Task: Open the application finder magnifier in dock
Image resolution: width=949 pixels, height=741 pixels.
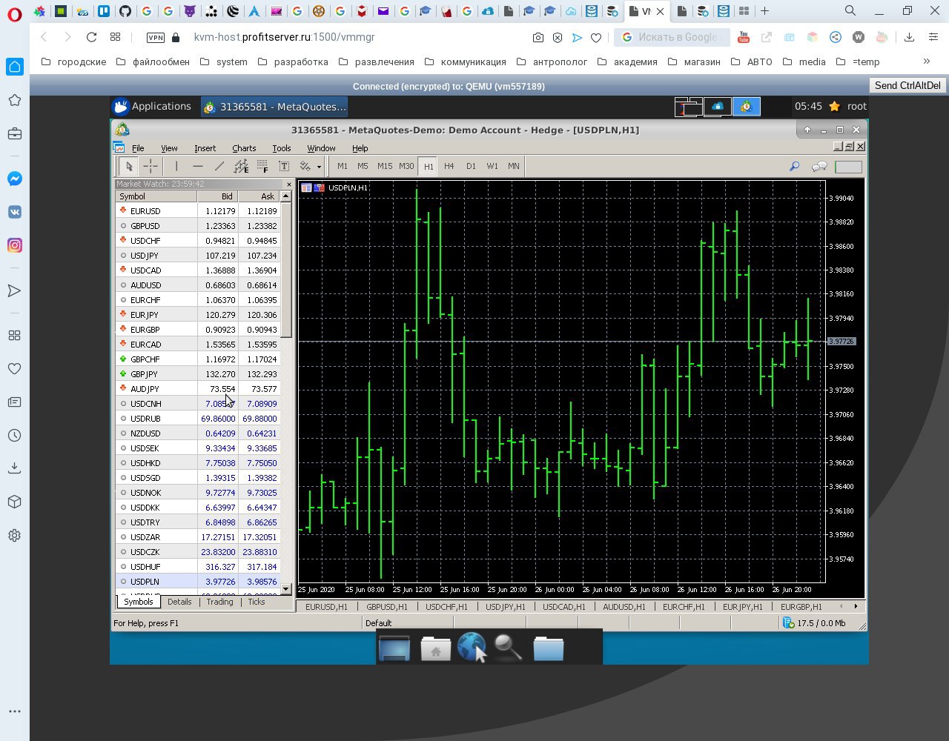Action: pyautogui.click(x=509, y=648)
